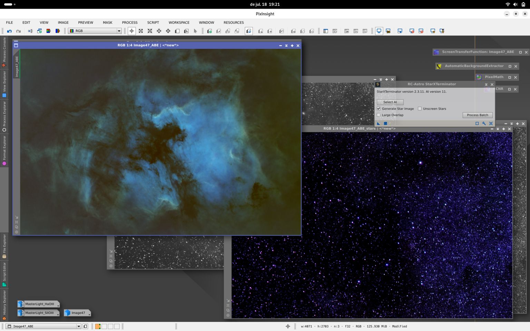
Task: Open the View Explorer side tab
Action: tap(4, 84)
